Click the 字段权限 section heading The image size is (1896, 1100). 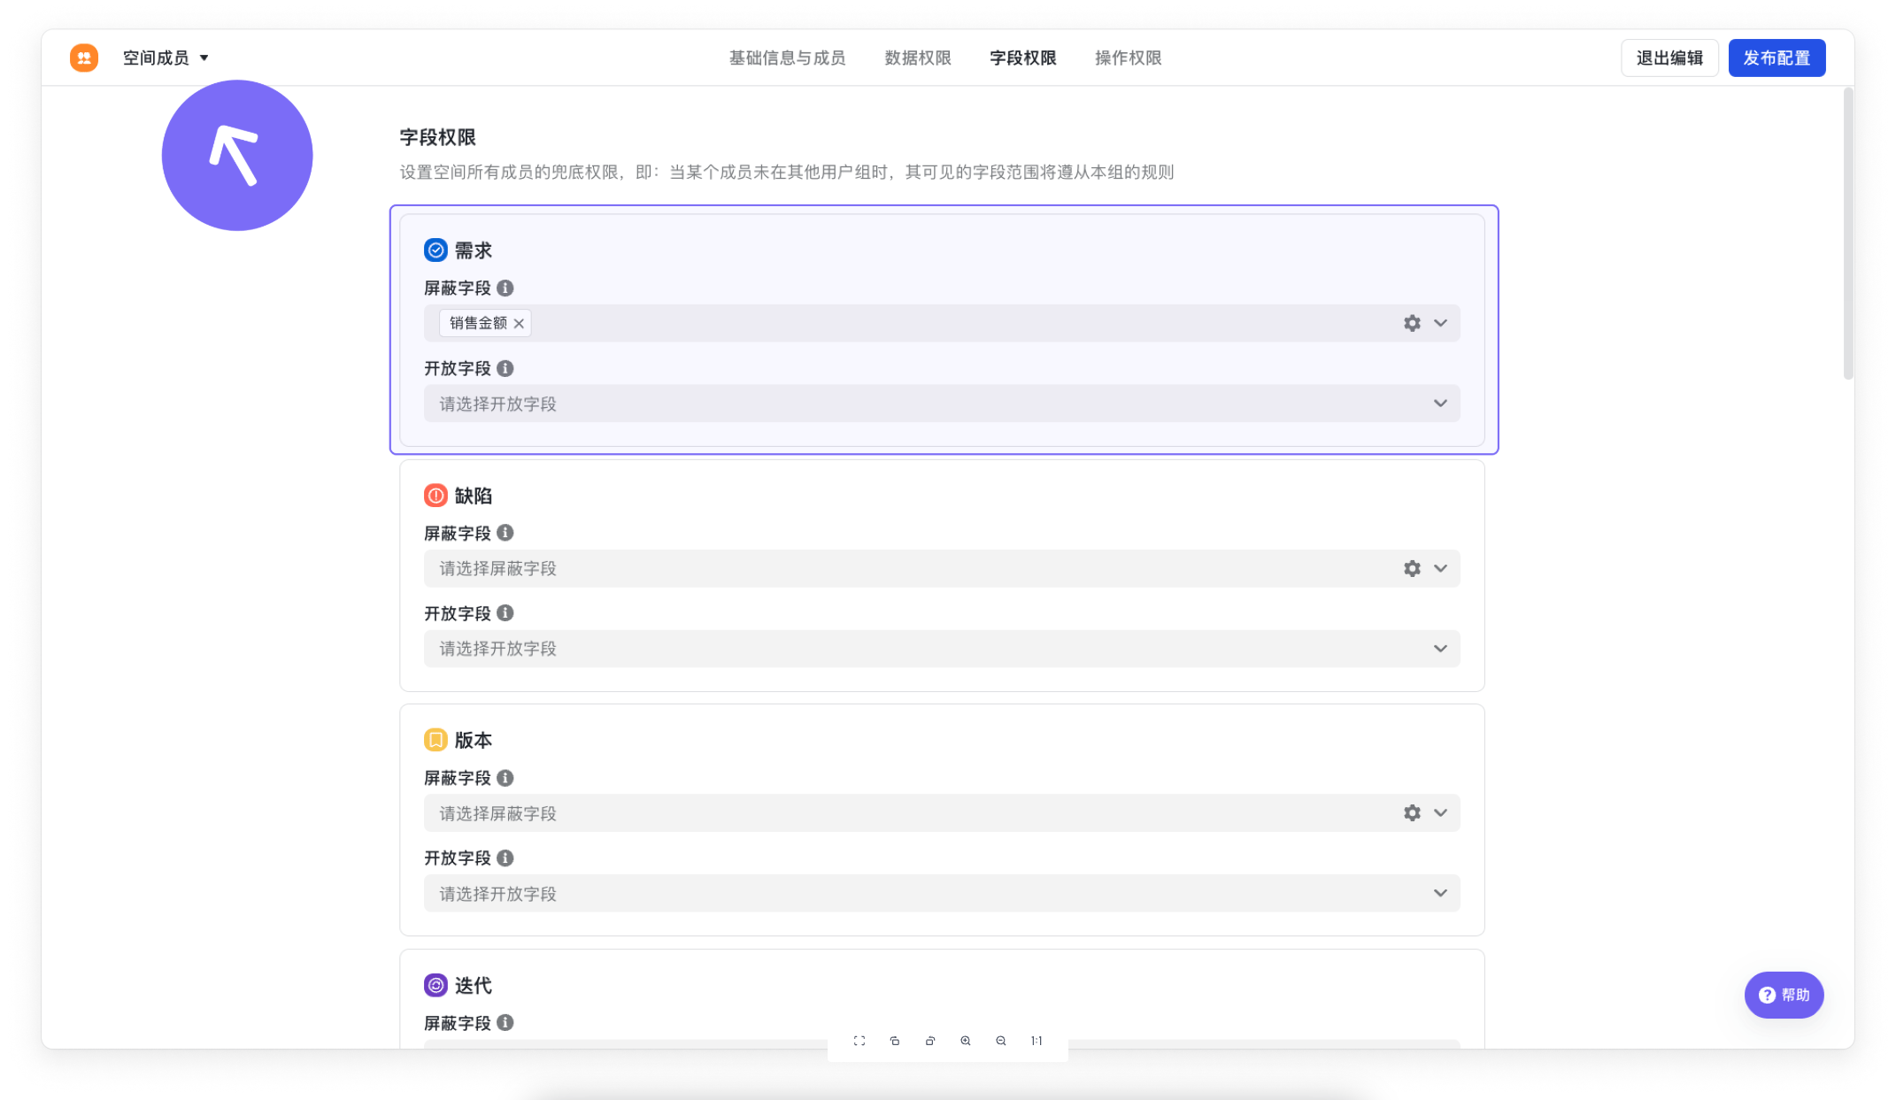437,137
